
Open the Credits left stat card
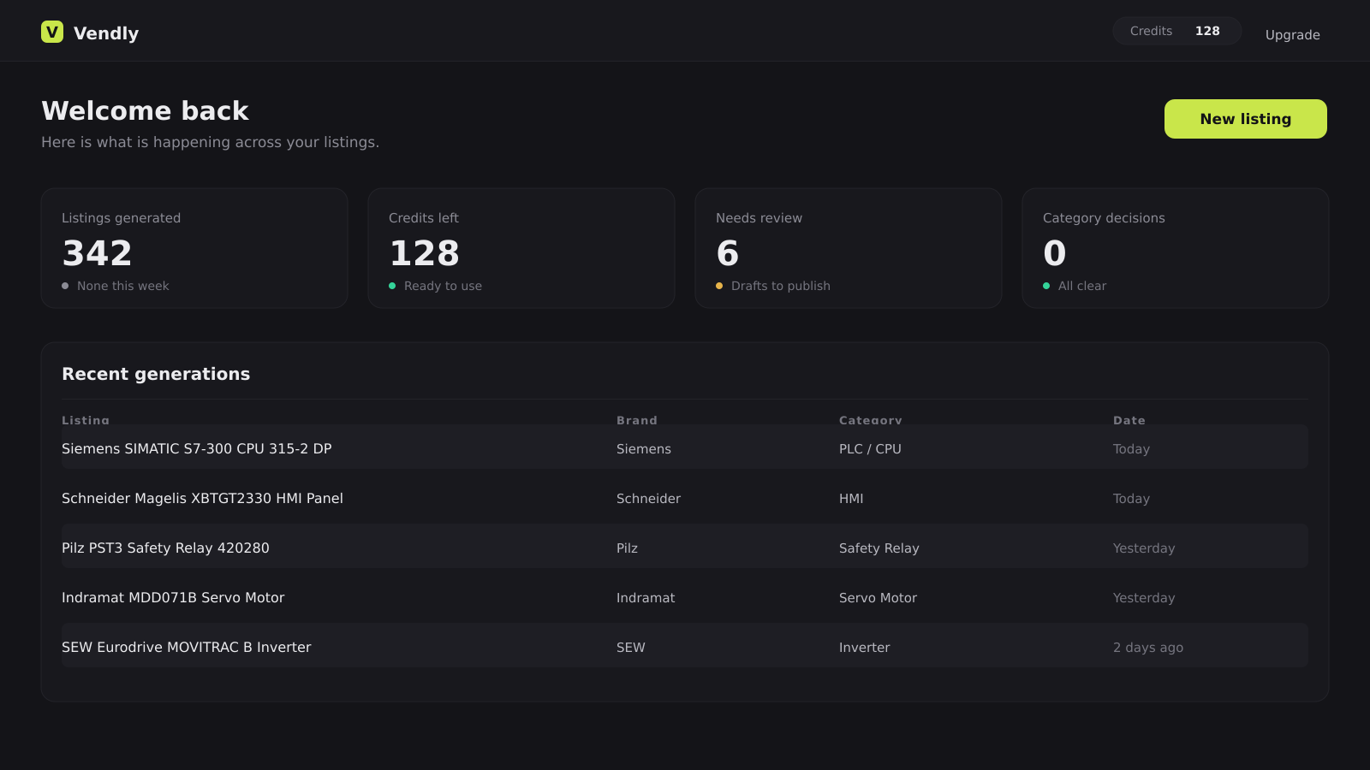point(521,248)
